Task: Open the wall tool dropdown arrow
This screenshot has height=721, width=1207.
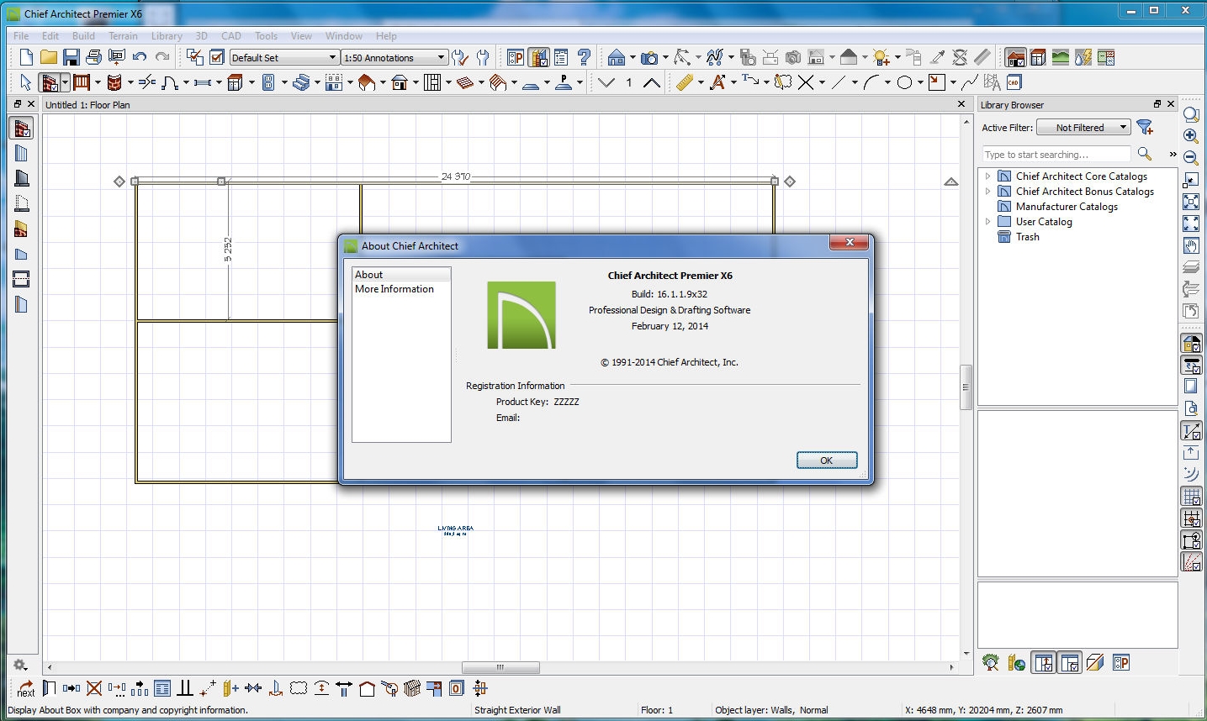Action: click(65, 82)
